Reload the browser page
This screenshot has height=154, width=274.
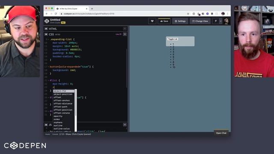pyautogui.click(x=56, y=14)
